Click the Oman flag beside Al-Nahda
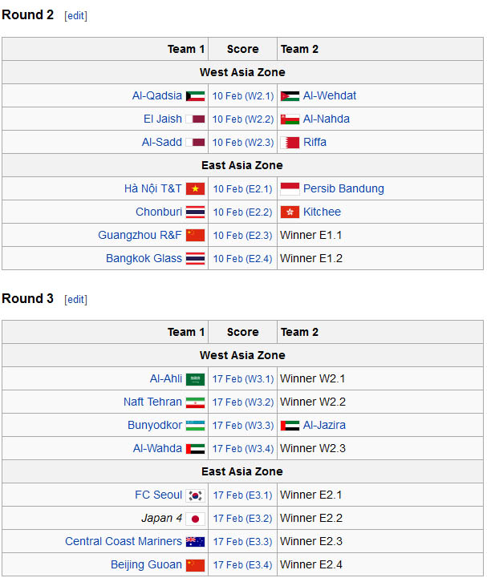 (x=290, y=119)
